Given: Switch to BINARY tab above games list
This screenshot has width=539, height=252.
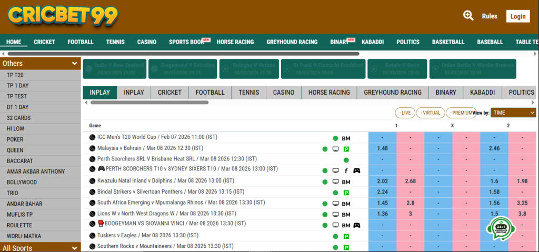Looking at the screenshot, I should [446, 93].
